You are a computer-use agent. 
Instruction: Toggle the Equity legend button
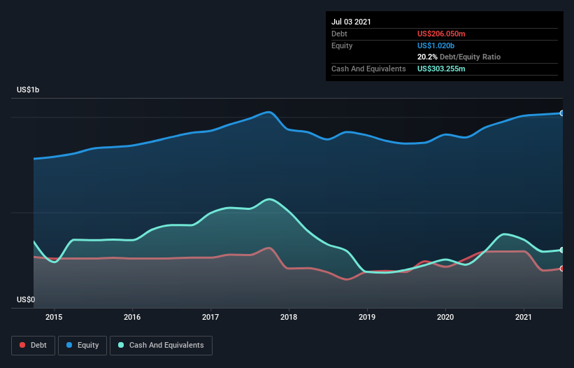82,346
